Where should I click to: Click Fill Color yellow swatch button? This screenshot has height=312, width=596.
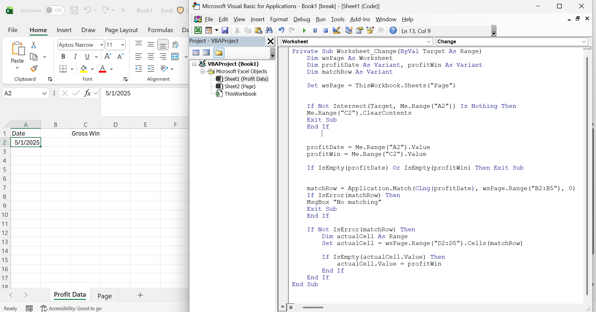point(83,69)
